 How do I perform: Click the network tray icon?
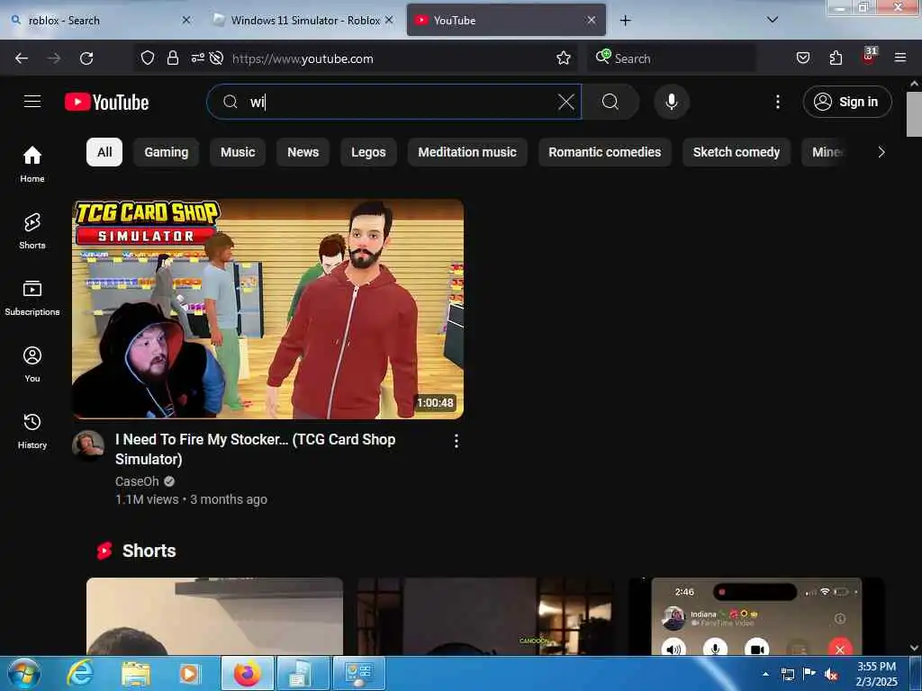pos(787,674)
